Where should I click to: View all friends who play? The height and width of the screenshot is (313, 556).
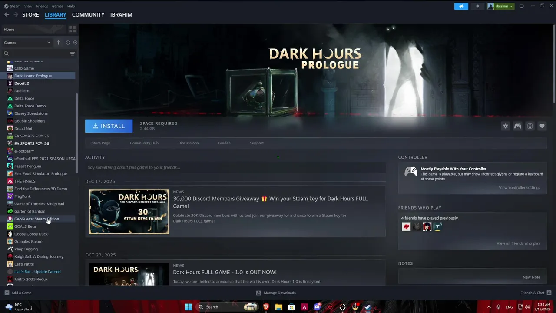(518, 243)
